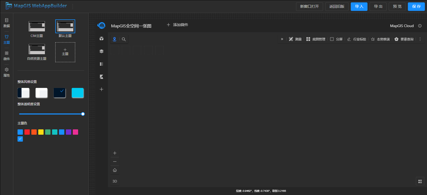
Task: Expand the toolbar with double-chevron arrow
Action: [x=282, y=39]
